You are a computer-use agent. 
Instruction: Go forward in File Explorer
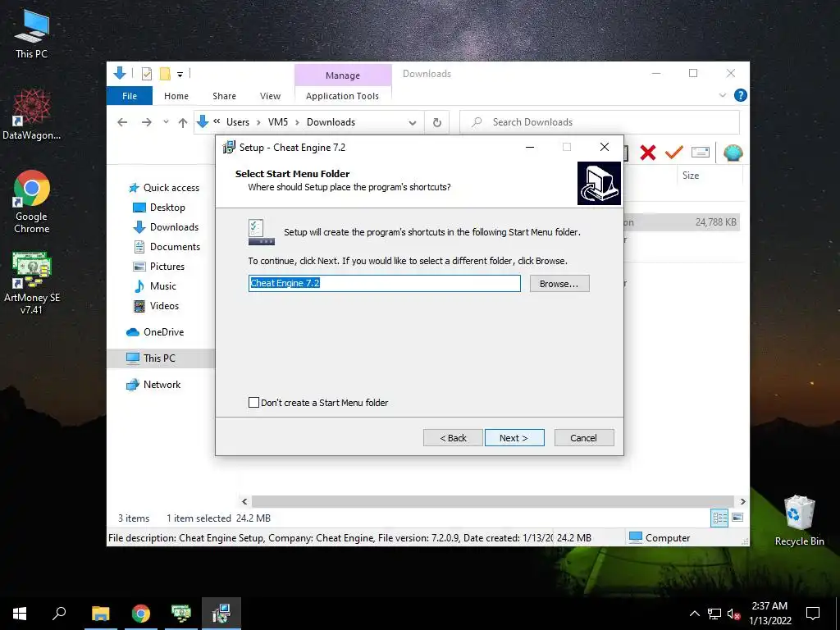point(146,122)
